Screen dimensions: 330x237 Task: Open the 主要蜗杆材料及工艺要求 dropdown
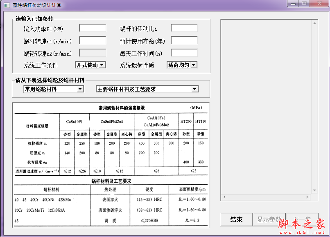tap(147, 89)
